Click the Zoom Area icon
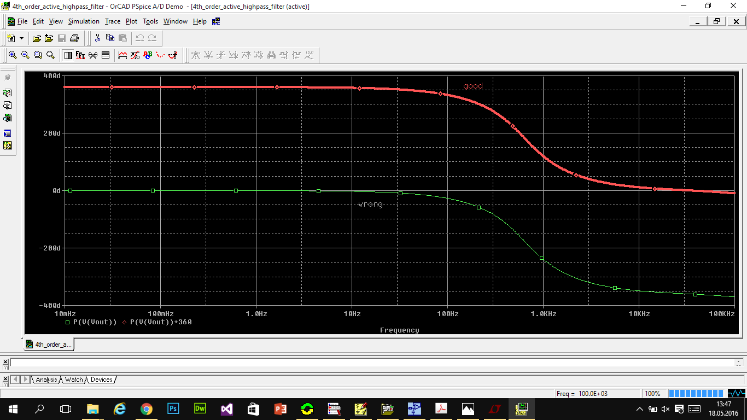This screenshot has width=747, height=420. (38, 55)
